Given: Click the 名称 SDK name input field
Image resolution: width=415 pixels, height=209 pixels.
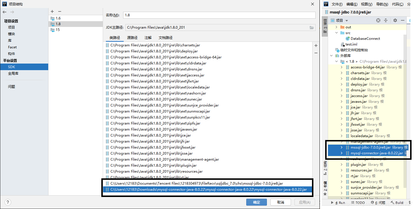Looking at the screenshot, I should pyautogui.click(x=219, y=15).
